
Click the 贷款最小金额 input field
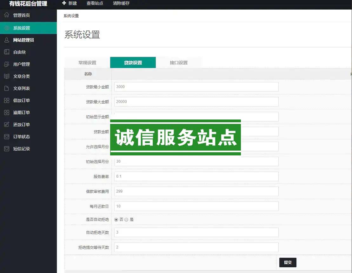tap(196, 87)
